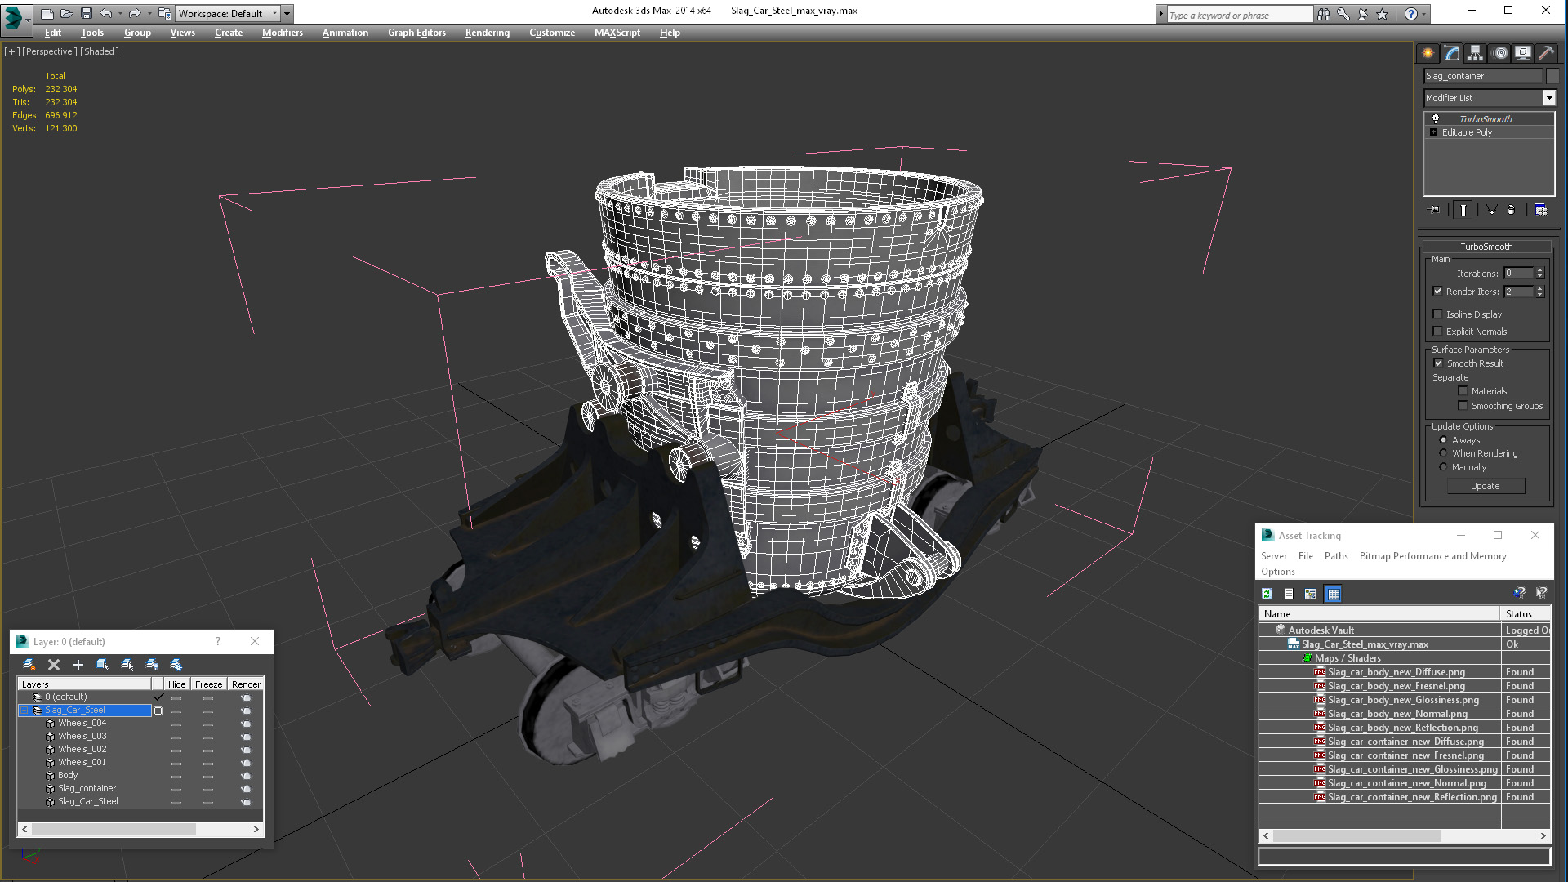Viewport: 1568px width, 882px height.
Task: Open the Hierarchy command panel tab
Action: pos(1475,53)
